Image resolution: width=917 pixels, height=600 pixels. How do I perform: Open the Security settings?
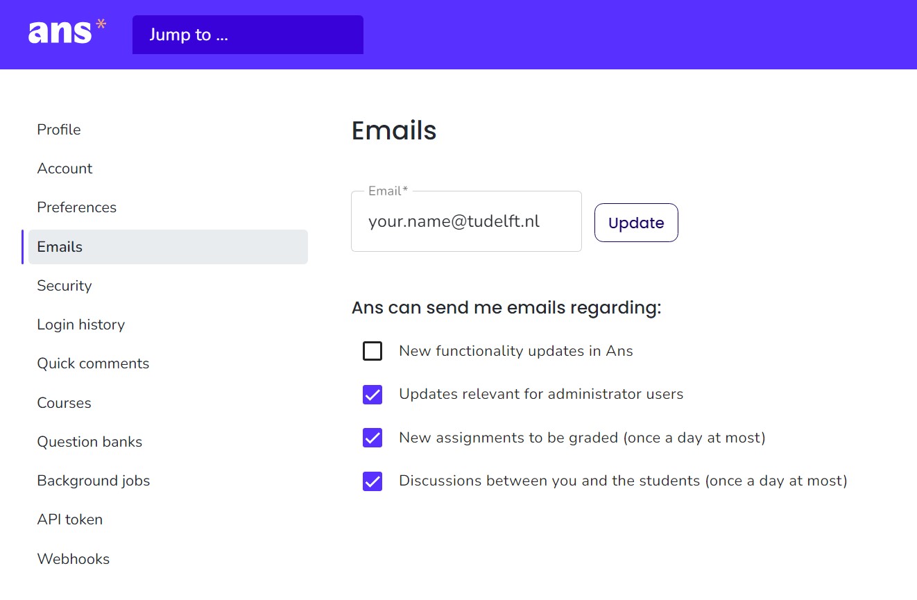click(64, 285)
